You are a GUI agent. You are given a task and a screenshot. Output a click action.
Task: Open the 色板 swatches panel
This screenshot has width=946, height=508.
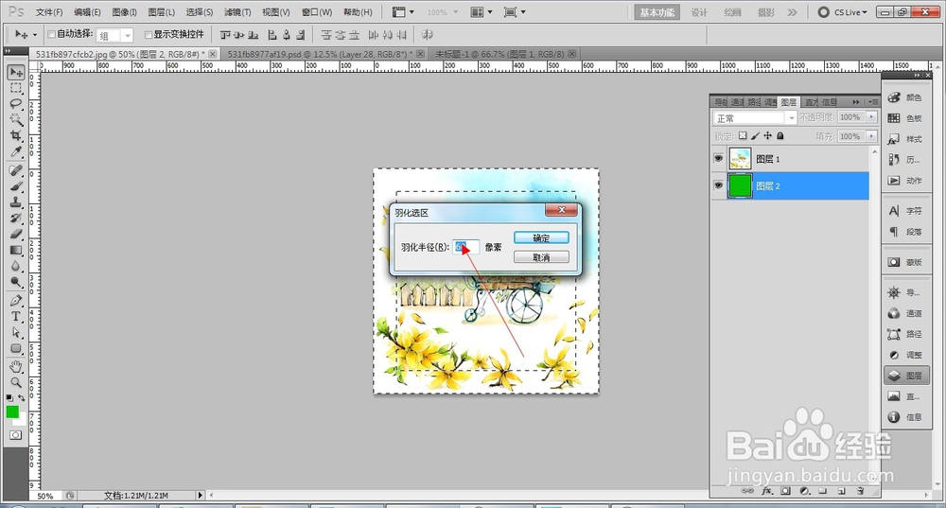tap(905, 118)
